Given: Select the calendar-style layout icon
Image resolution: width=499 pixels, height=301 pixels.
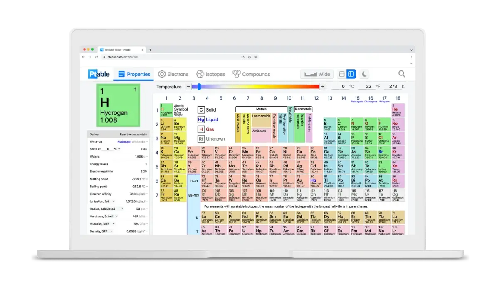Looking at the screenshot, I should click(x=342, y=74).
